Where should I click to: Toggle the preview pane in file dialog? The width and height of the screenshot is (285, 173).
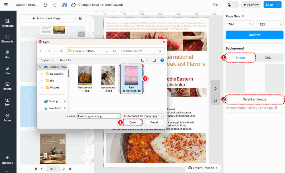[154, 60]
